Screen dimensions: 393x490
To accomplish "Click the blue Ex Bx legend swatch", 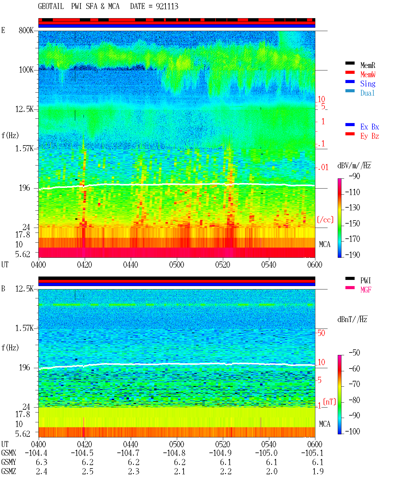I will pos(350,125).
